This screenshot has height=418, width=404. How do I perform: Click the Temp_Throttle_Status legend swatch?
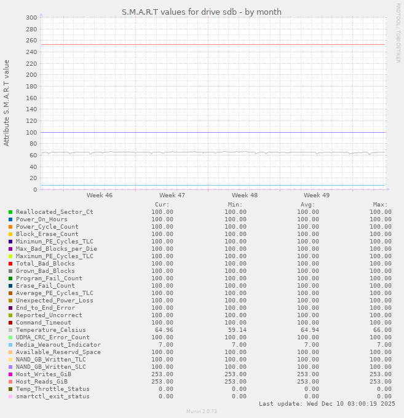10,389
